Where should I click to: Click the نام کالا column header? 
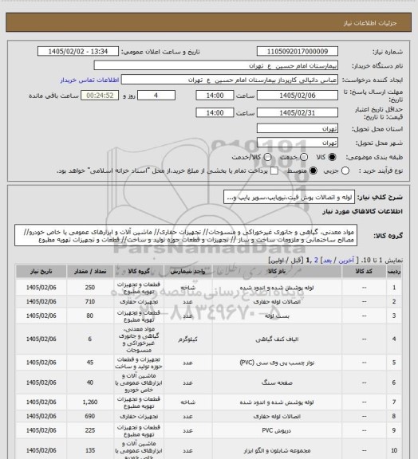point(277,272)
